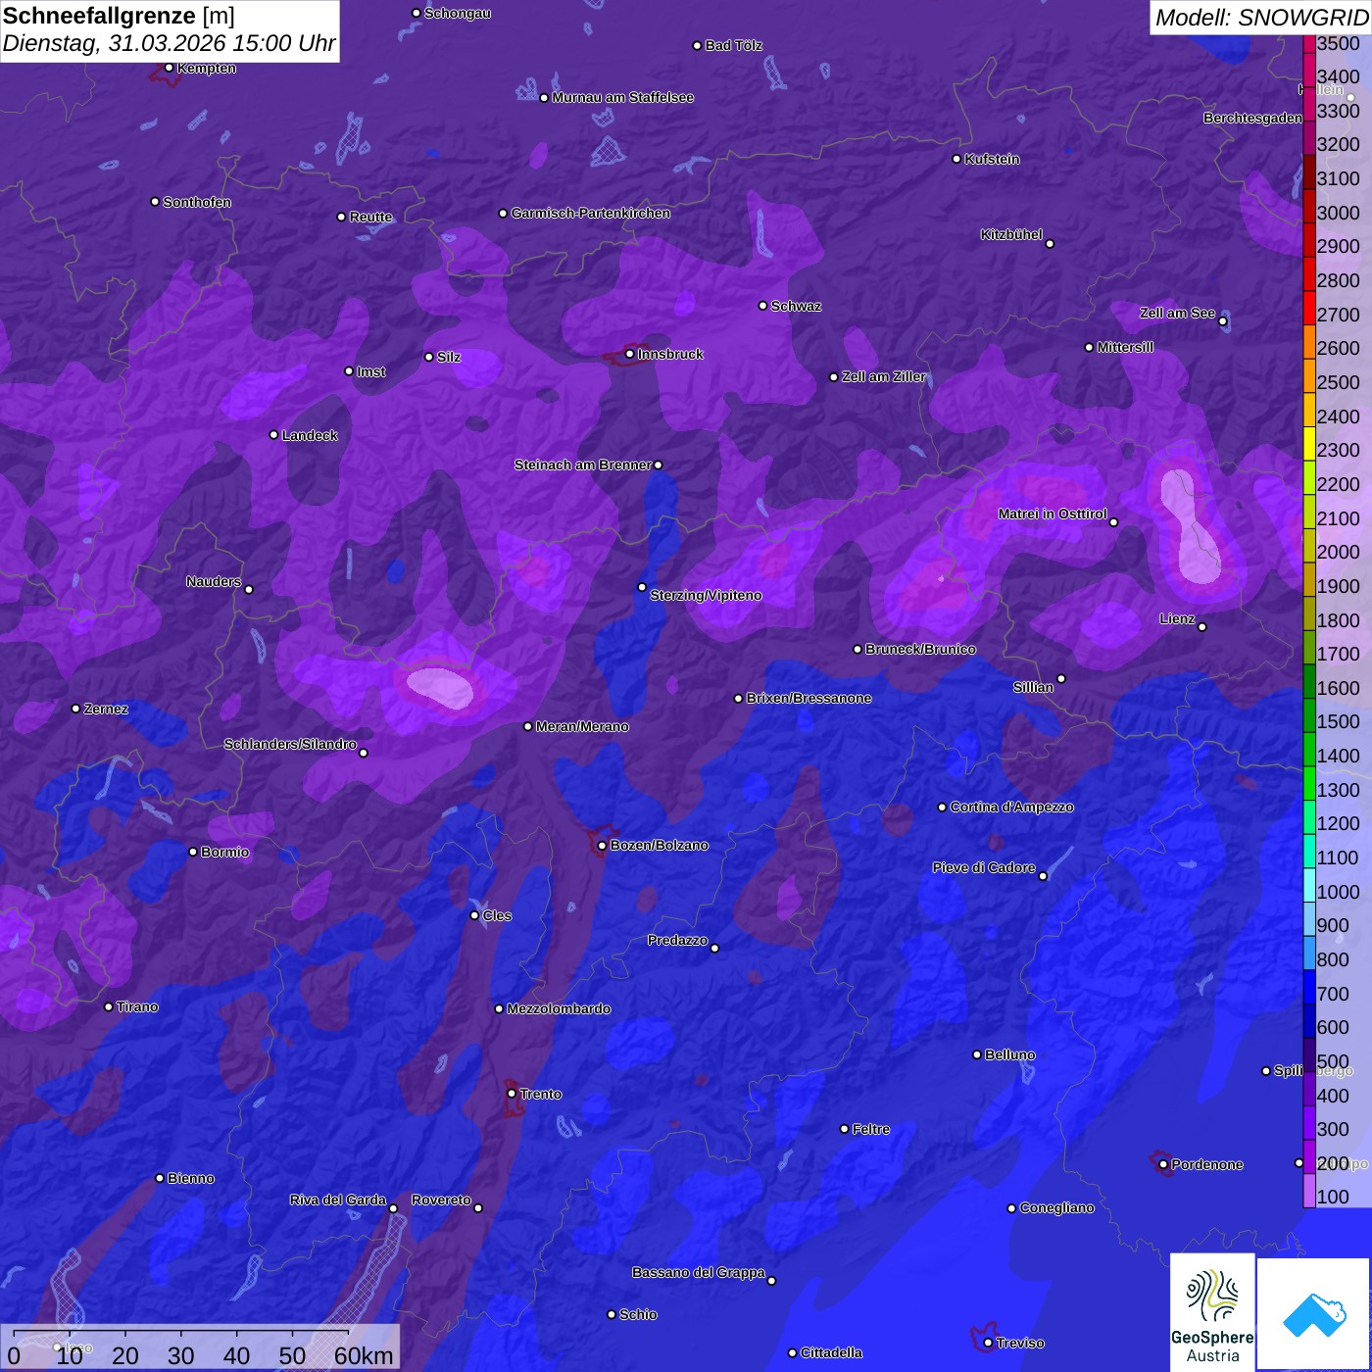Click the Schlanders/Silandro label
The image size is (1372, 1372).
(x=290, y=745)
